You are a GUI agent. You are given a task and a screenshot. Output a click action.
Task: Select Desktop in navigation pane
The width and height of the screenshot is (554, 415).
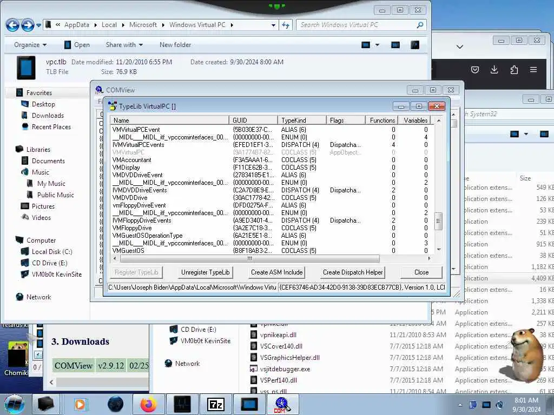(43, 104)
